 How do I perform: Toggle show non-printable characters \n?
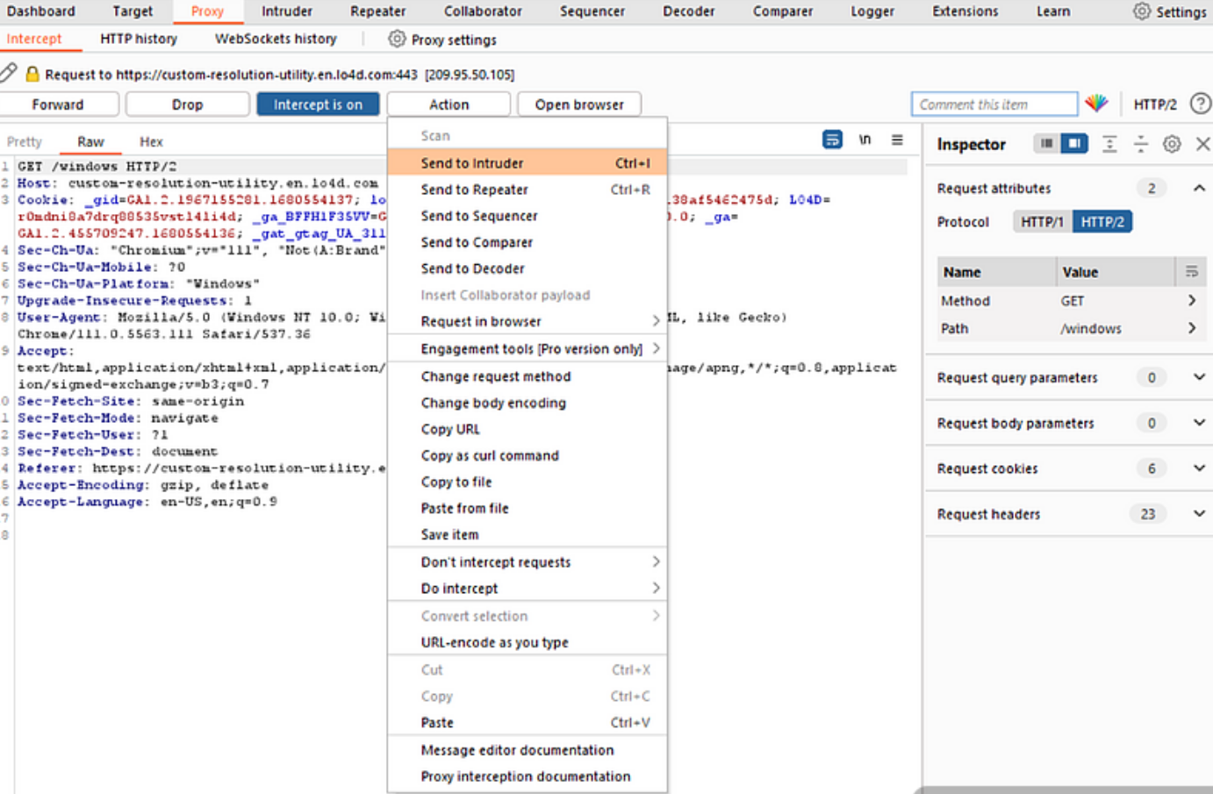click(x=865, y=139)
